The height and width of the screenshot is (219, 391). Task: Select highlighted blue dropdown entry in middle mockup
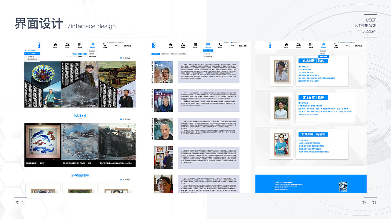pyautogui.click(x=208, y=51)
